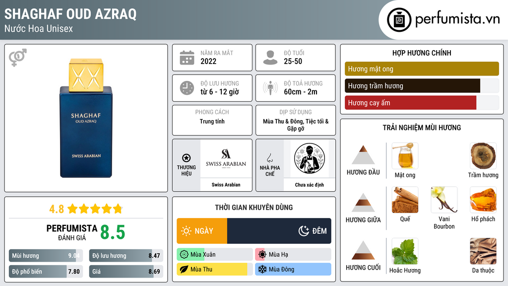This screenshot has height=286, width=508.
Task: Click the Đêm nighttime segment
Action: pos(279,231)
